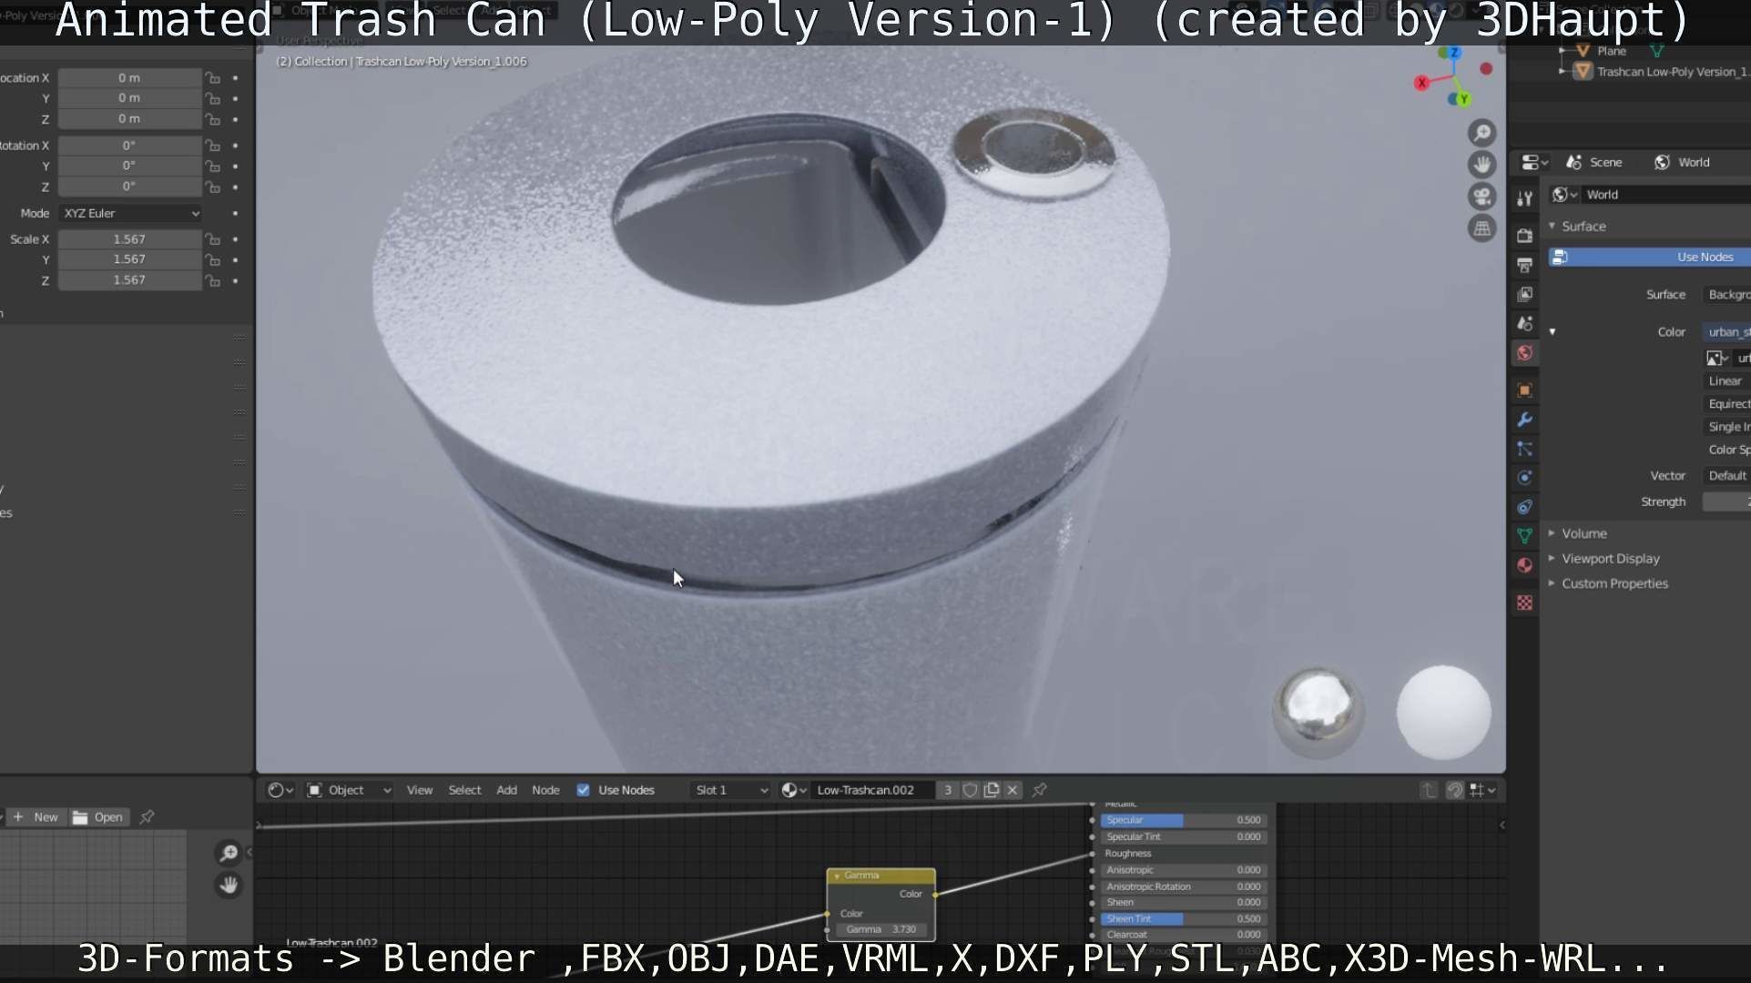Open the Material properties tab
The image size is (1751, 983).
(x=1524, y=565)
